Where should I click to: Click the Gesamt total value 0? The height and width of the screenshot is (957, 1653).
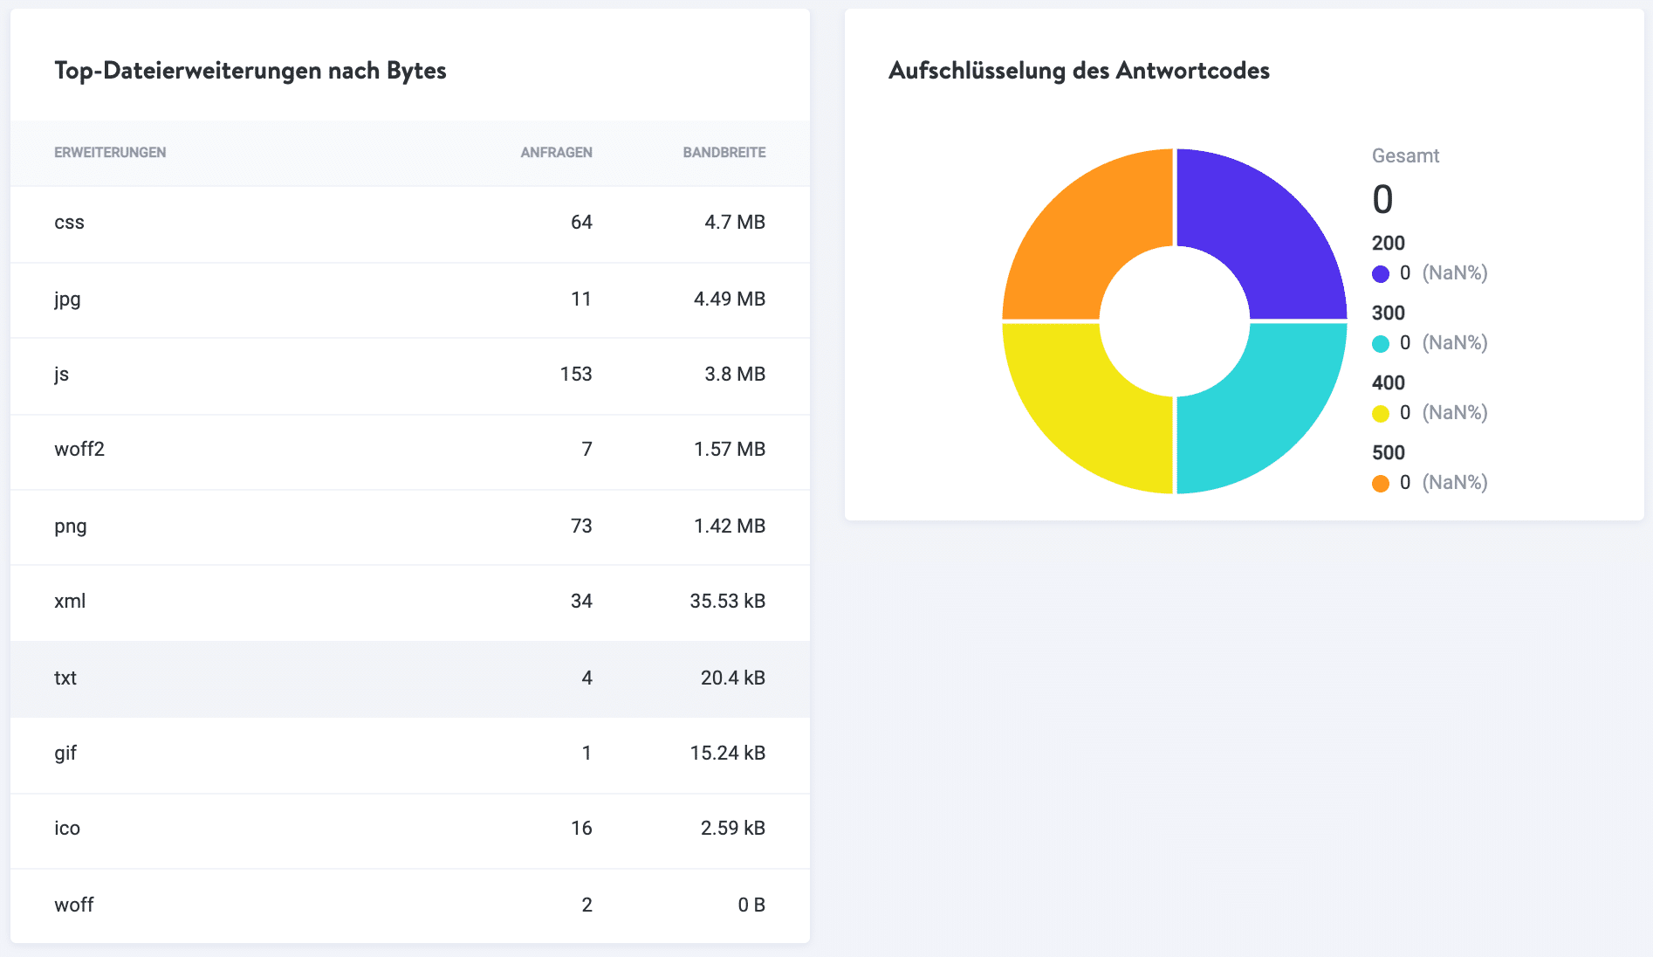click(x=1382, y=200)
